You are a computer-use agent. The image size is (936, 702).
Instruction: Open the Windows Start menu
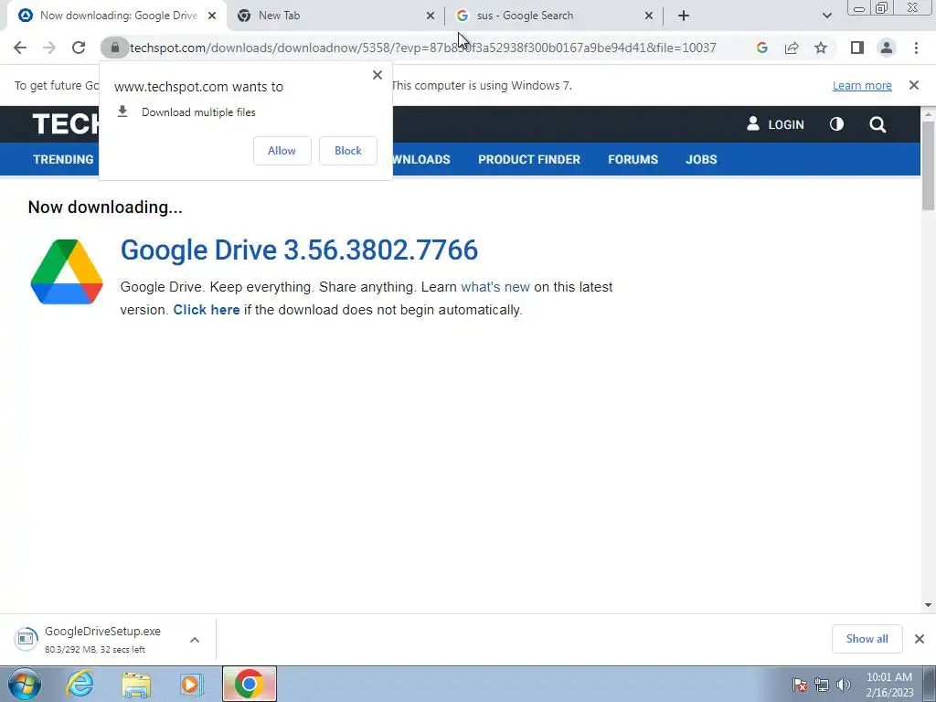point(24,684)
